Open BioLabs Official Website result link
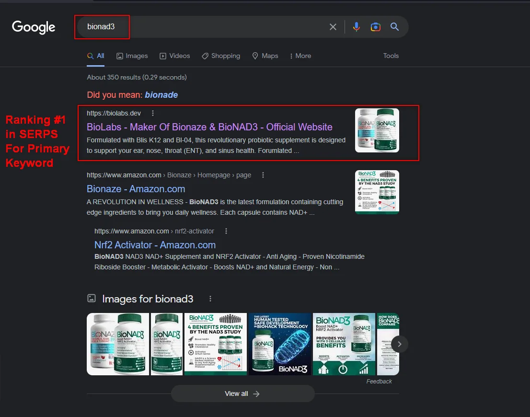Image resolution: width=530 pixels, height=417 pixels. point(209,127)
